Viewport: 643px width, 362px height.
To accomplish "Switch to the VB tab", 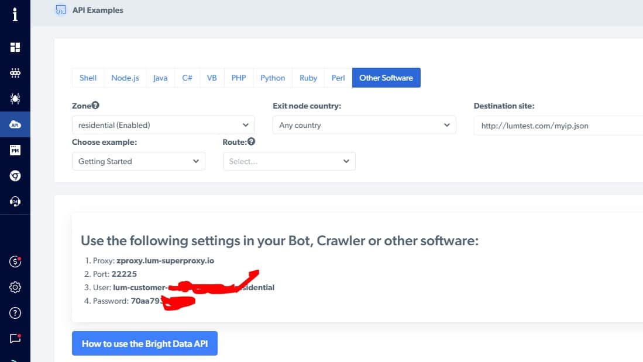I will [212, 78].
